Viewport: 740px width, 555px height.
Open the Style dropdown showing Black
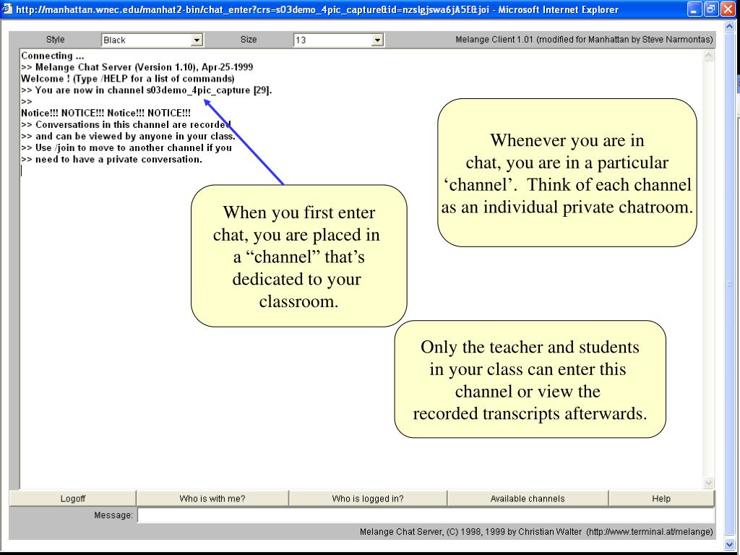click(152, 40)
